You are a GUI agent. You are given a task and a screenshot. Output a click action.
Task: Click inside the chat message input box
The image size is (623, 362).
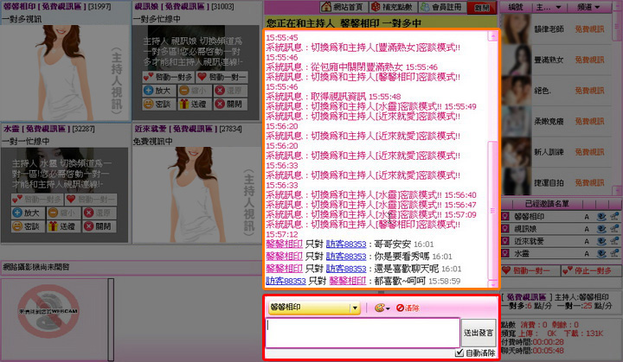tap(362, 333)
